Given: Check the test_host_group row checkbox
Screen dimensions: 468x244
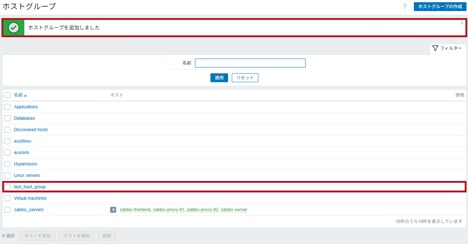Looking at the screenshot, I should [x=7, y=187].
